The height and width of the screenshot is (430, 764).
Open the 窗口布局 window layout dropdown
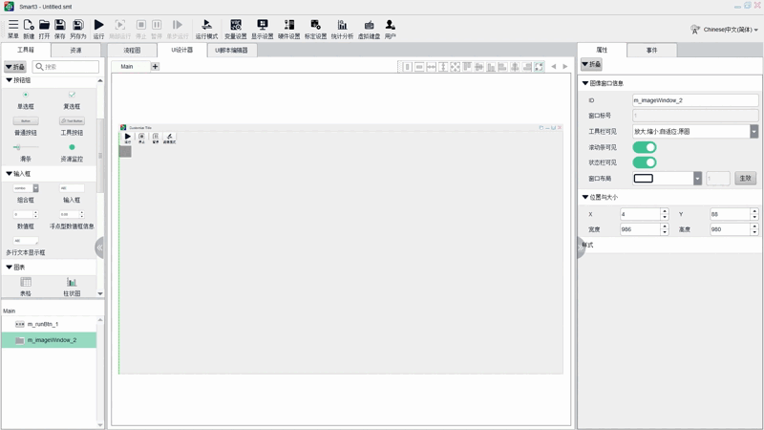697,179
